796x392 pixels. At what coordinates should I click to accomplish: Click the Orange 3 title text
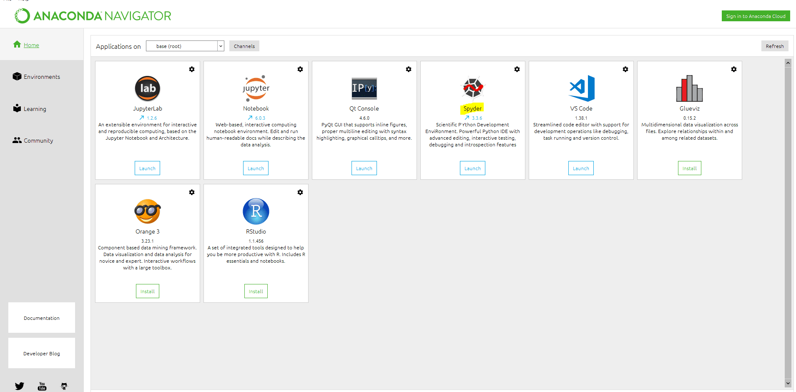(x=148, y=231)
